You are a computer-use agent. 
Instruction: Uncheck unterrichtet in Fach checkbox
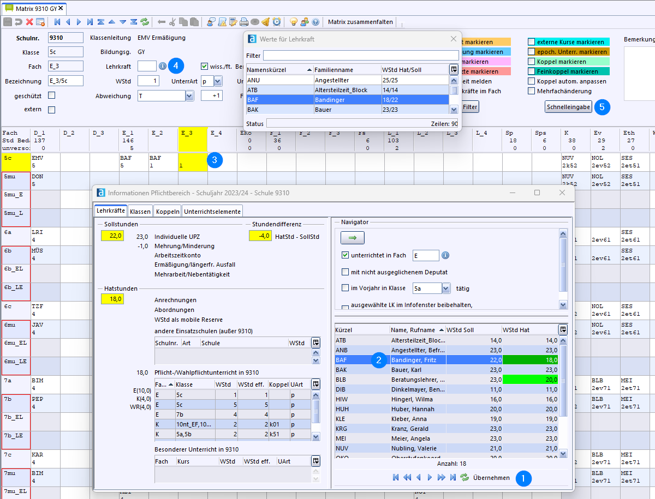tap(345, 255)
